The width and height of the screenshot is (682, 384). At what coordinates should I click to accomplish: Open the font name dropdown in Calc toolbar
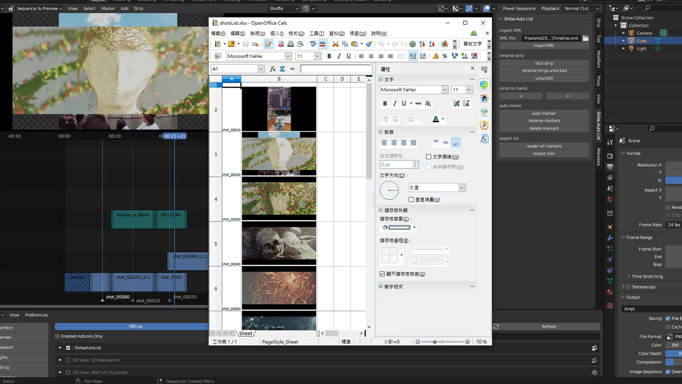[x=288, y=56]
